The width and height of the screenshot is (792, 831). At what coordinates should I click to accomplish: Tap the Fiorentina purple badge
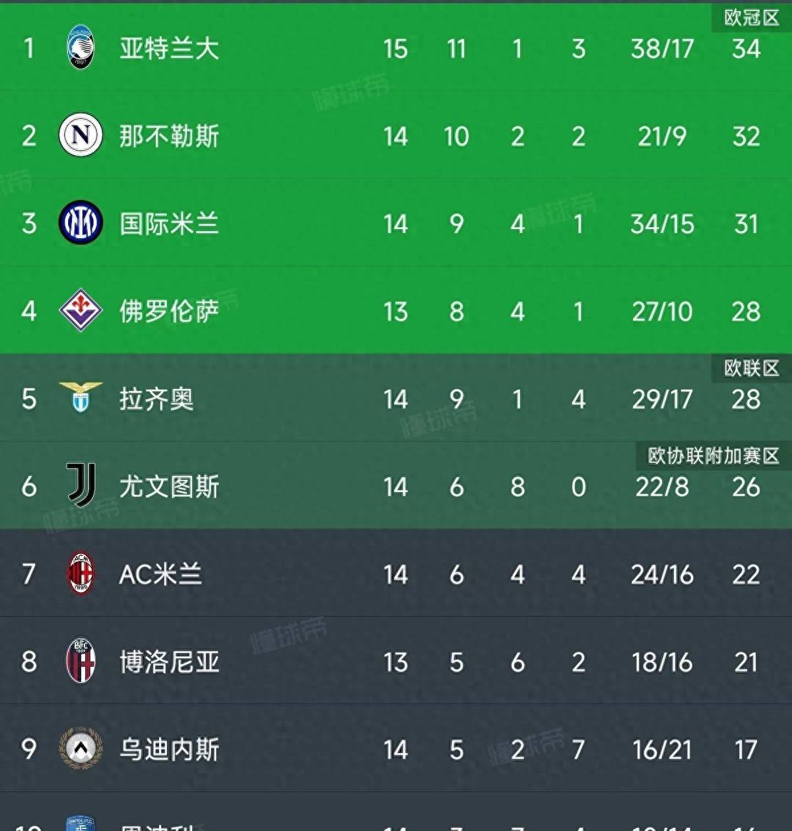[81, 310]
